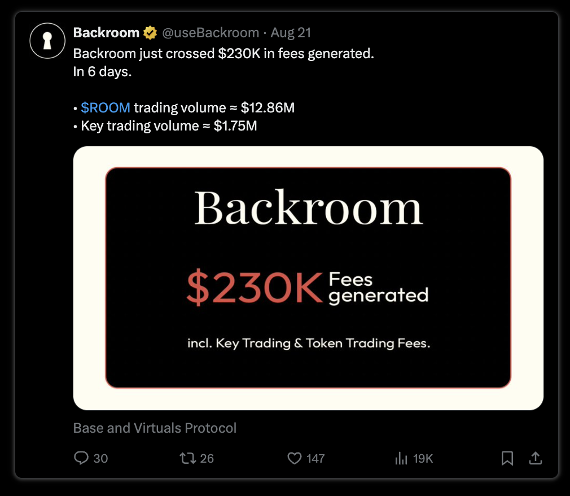Visit the @useBackroom handle
This screenshot has width=570, height=496.
[211, 33]
